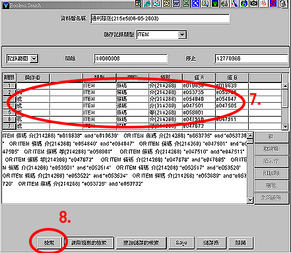Click the magnifying glass shortcut icon
This screenshot has width=291, height=253.
point(205,4)
